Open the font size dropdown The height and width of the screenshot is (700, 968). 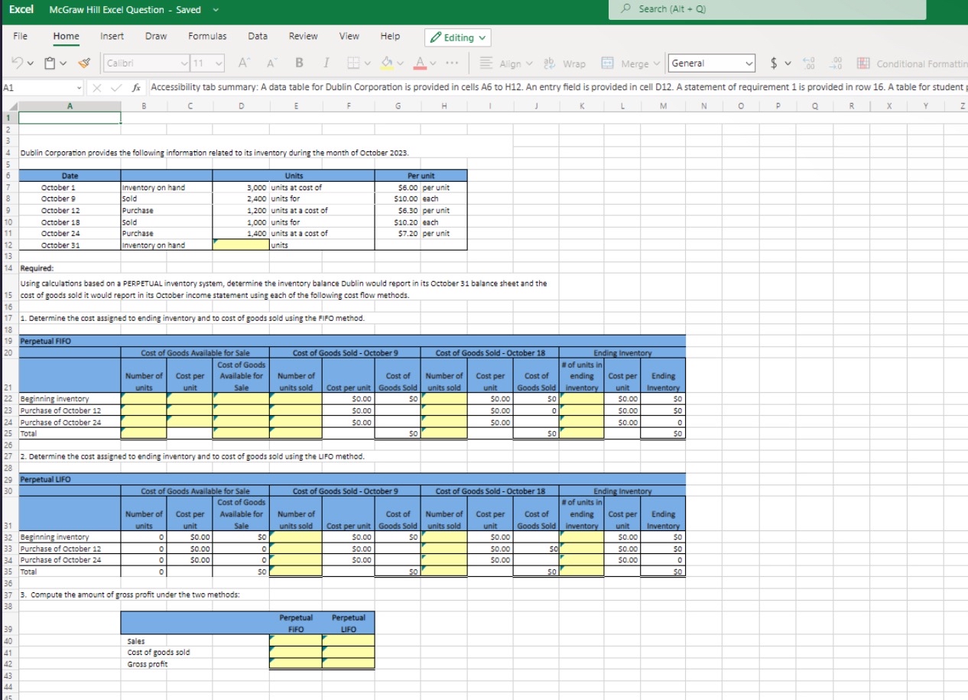pyautogui.click(x=216, y=63)
